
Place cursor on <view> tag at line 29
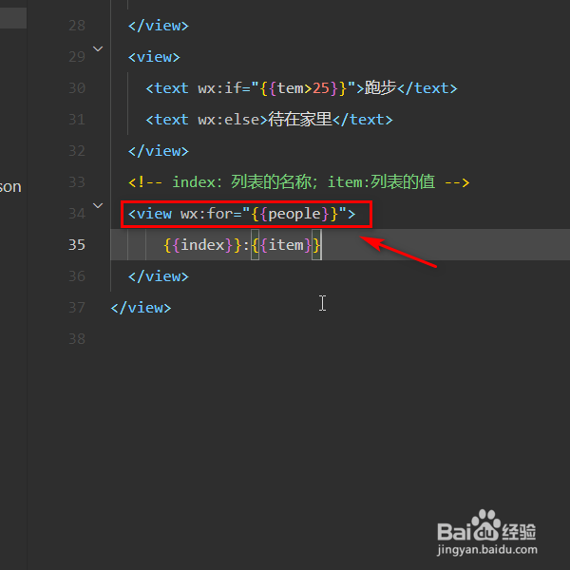(x=154, y=57)
